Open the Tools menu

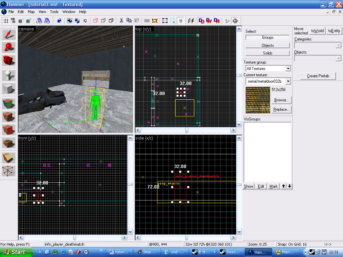click(x=54, y=12)
